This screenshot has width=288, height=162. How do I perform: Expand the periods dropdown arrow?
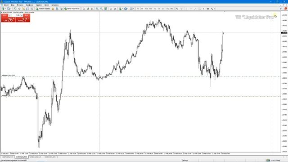click(128, 9)
